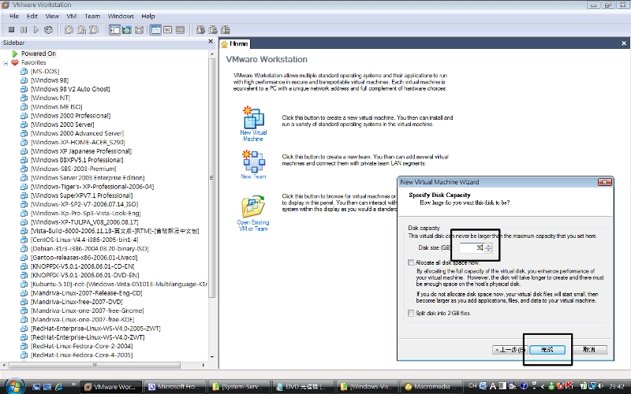Click the Windows Start orb

(x=14, y=386)
